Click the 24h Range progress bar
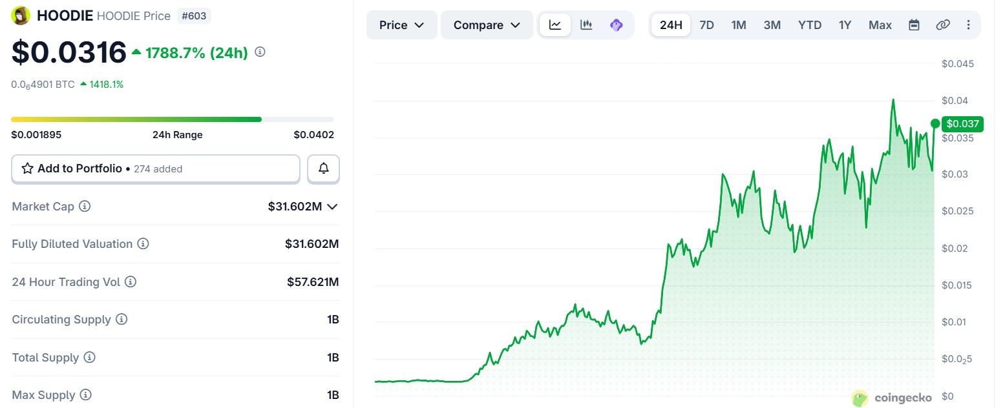 pos(173,119)
